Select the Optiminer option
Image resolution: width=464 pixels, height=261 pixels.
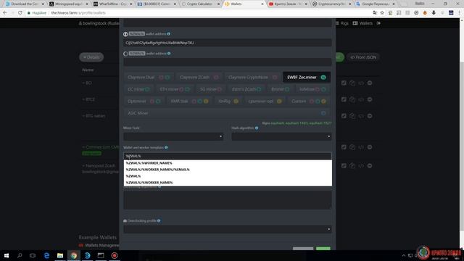(144, 101)
